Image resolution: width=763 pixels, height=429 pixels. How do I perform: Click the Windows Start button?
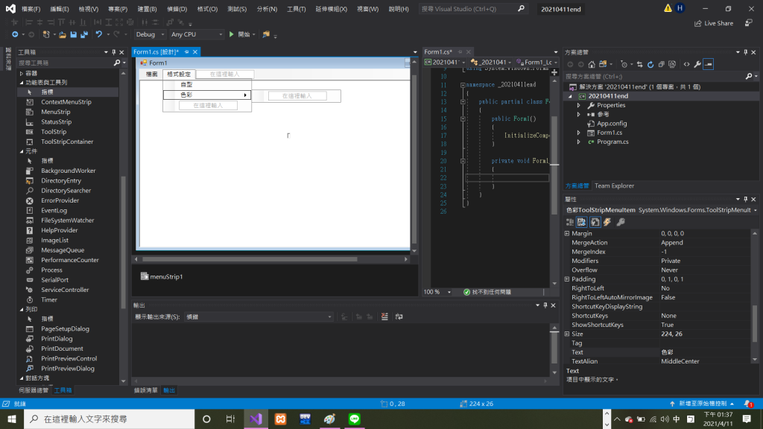(x=12, y=419)
